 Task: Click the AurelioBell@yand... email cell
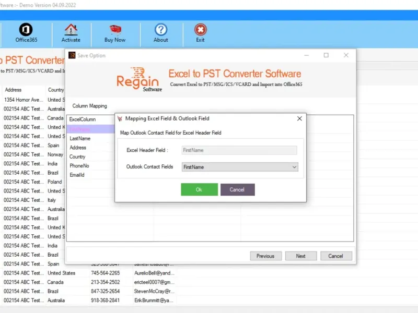[x=154, y=273]
